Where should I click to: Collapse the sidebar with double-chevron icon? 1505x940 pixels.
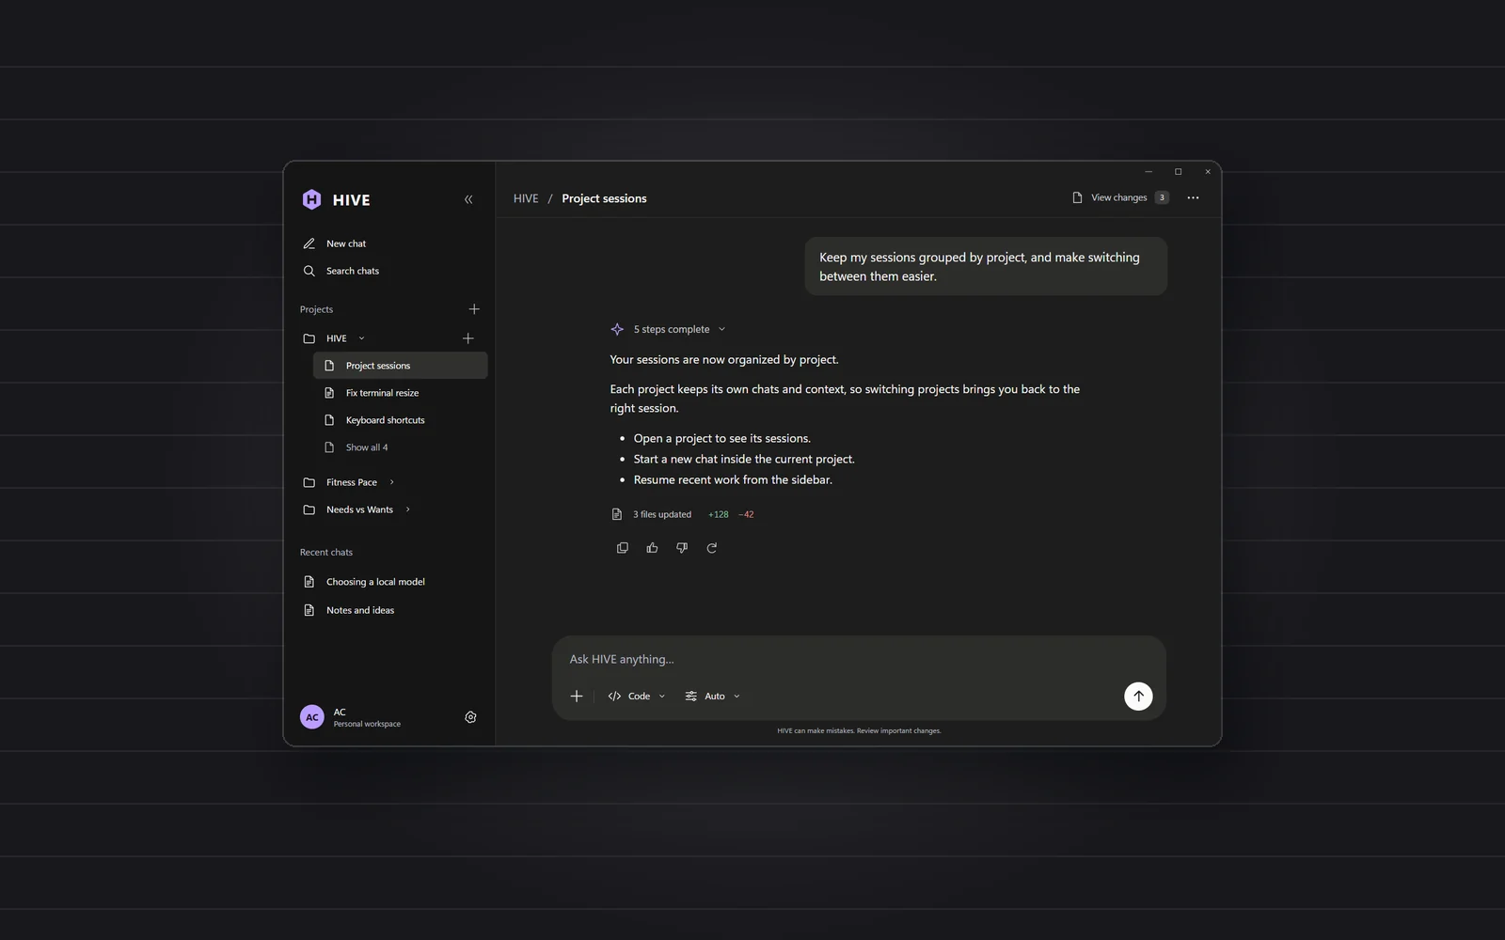click(468, 199)
